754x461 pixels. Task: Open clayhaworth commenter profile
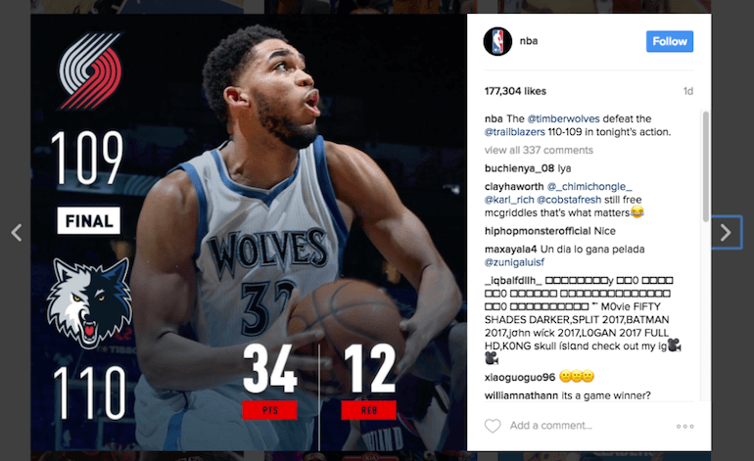(514, 187)
